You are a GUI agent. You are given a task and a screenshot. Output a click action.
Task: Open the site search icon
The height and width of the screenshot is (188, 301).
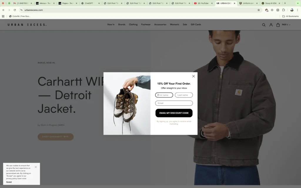[x=264, y=25]
